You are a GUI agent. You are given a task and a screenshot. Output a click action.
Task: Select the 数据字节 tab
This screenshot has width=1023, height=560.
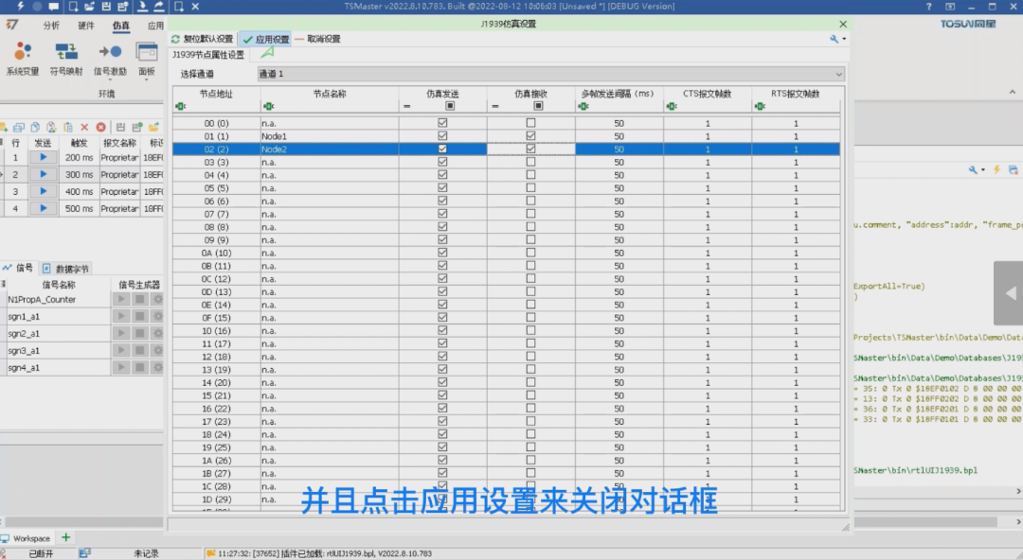(66, 269)
